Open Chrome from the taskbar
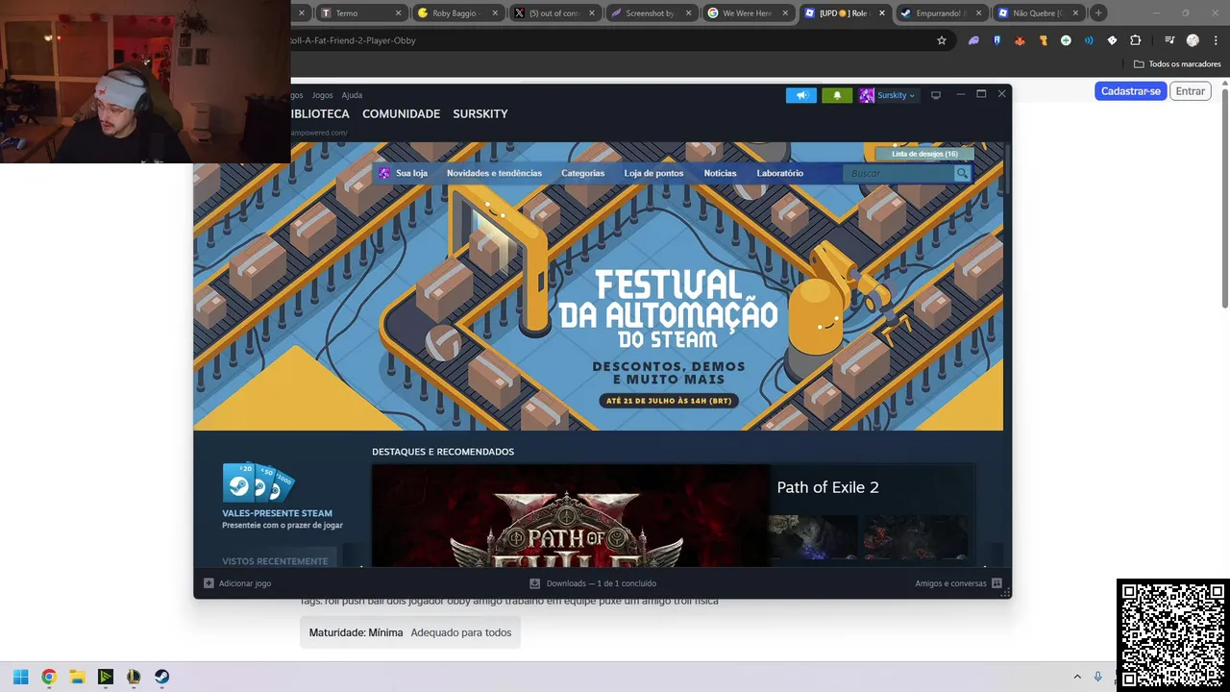This screenshot has height=692, width=1230. [x=49, y=677]
